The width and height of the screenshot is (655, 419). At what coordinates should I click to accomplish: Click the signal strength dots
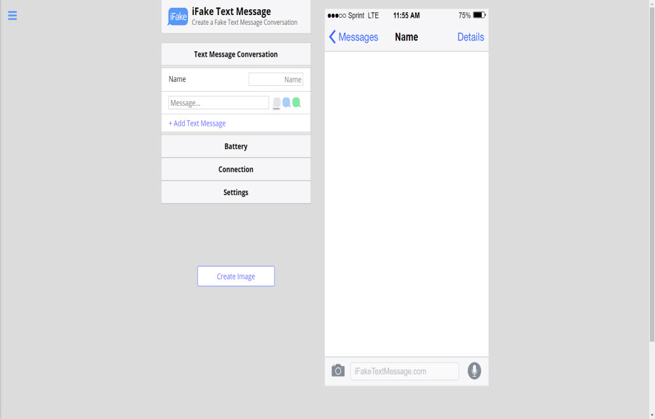[337, 16]
